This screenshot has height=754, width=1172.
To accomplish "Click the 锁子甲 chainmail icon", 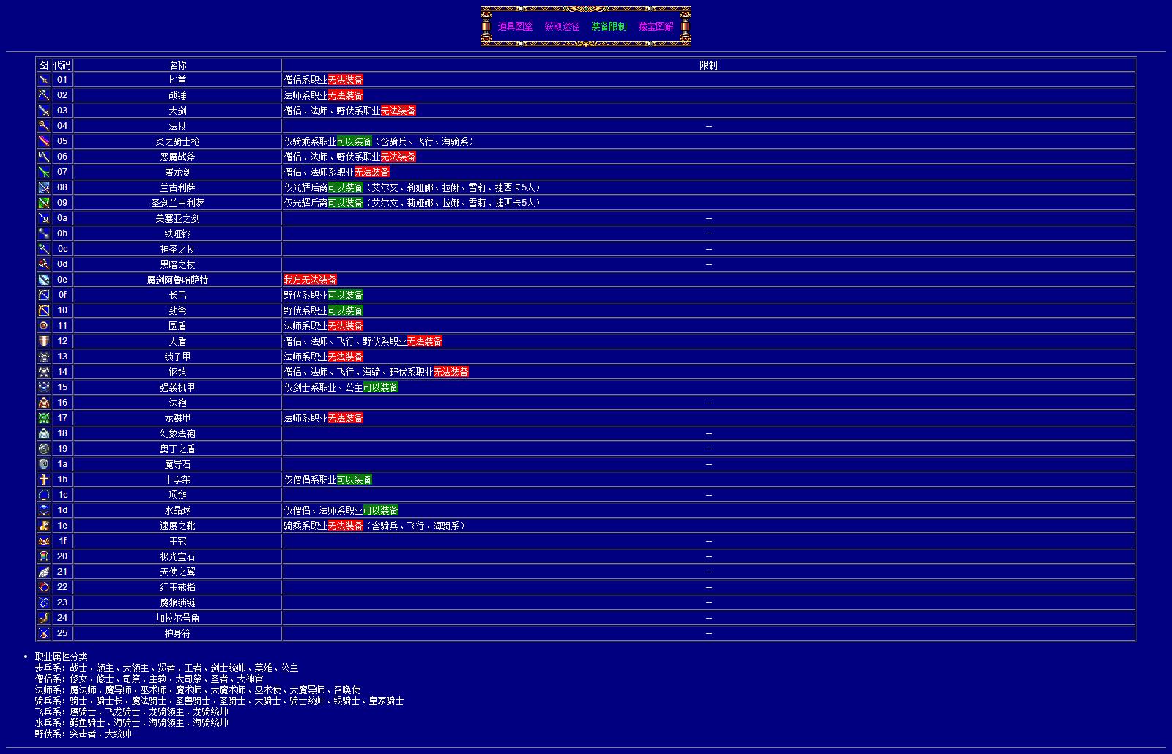I will (x=44, y=357).
